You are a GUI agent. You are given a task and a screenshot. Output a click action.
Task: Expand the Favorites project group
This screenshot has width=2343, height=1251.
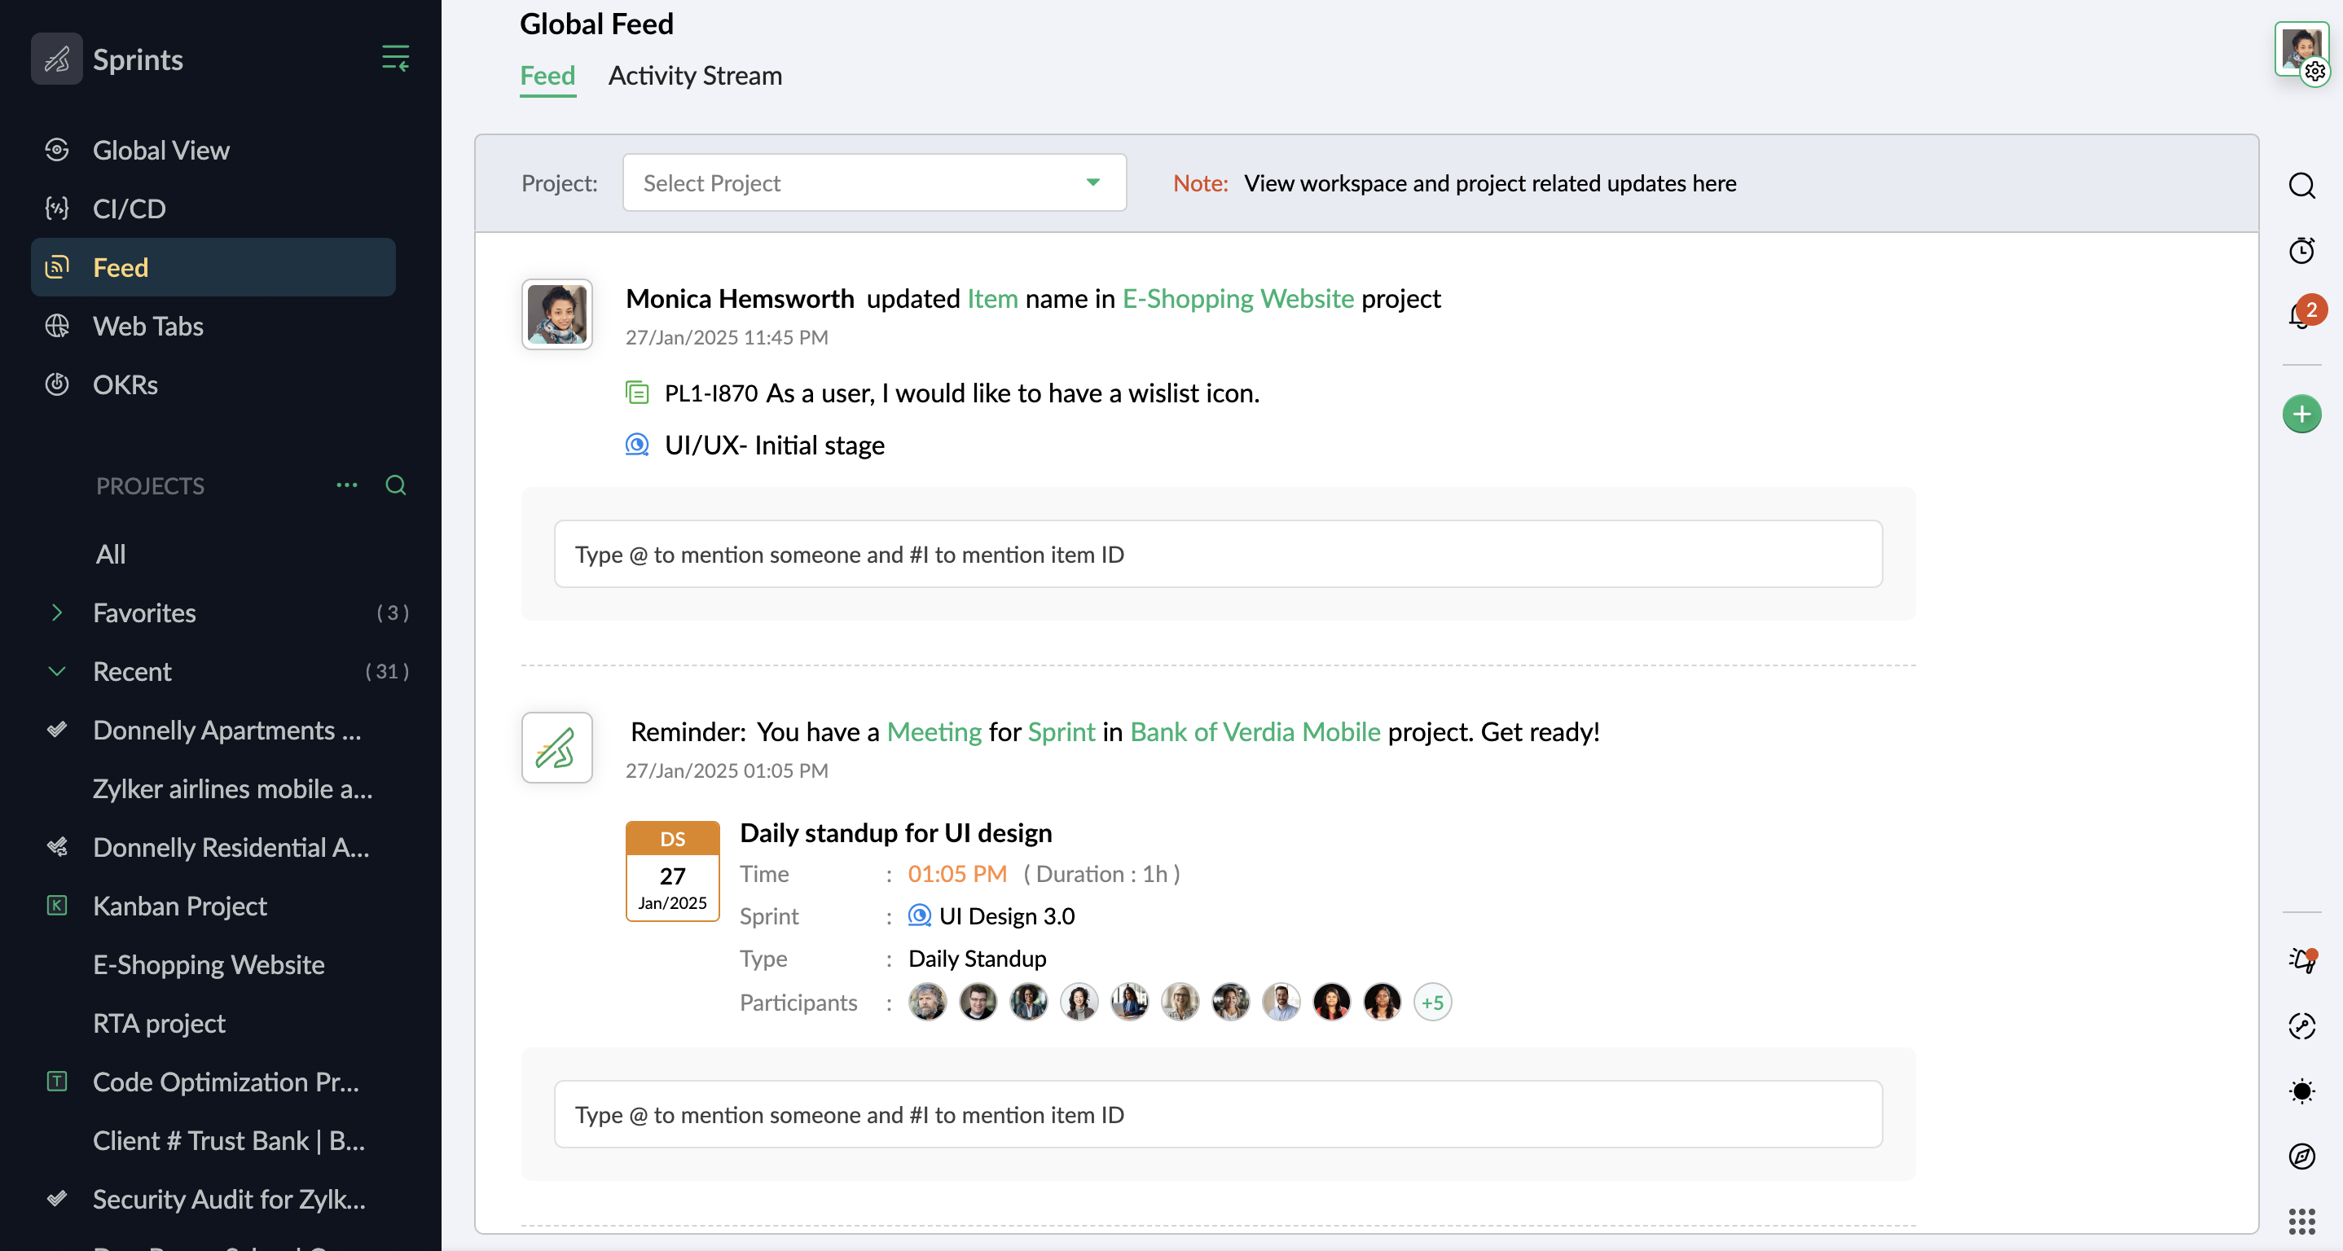coord(56,612)
